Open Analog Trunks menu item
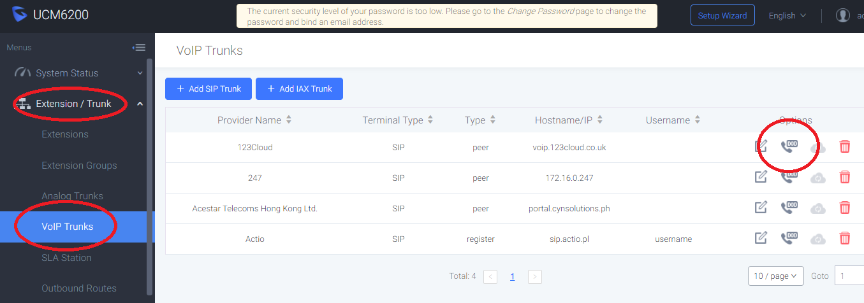The height and width of the screenshot is (303, 864). pyautogui.click(x=72, y=196)
